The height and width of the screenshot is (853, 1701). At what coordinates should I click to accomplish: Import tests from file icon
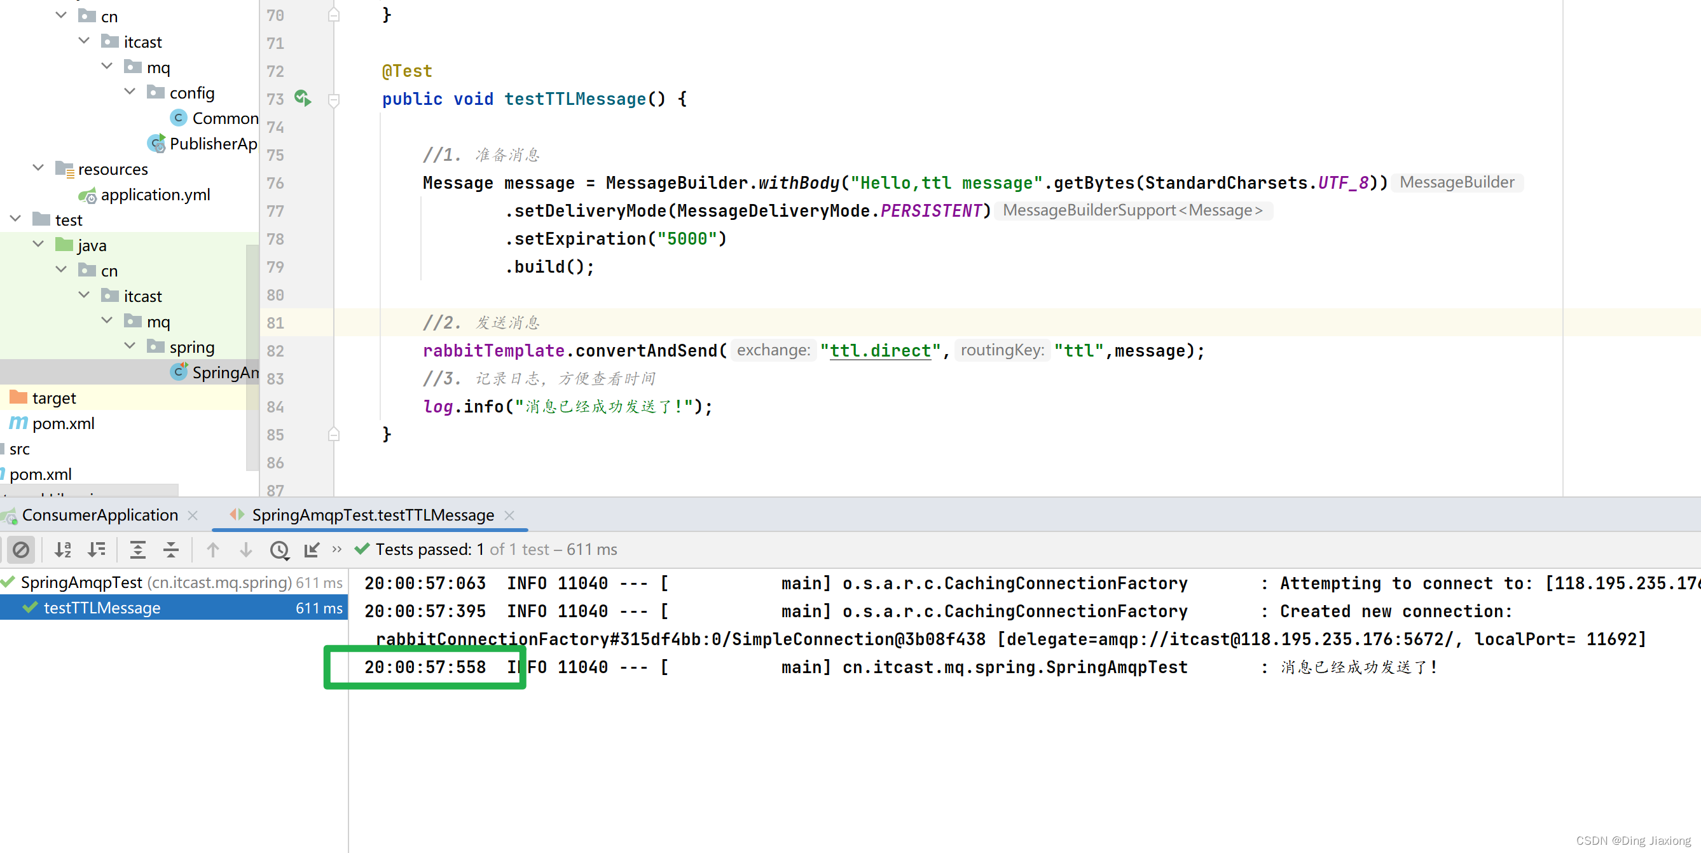[312, 549]
